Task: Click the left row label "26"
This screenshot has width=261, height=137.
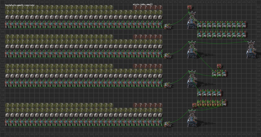Action: 3,129
